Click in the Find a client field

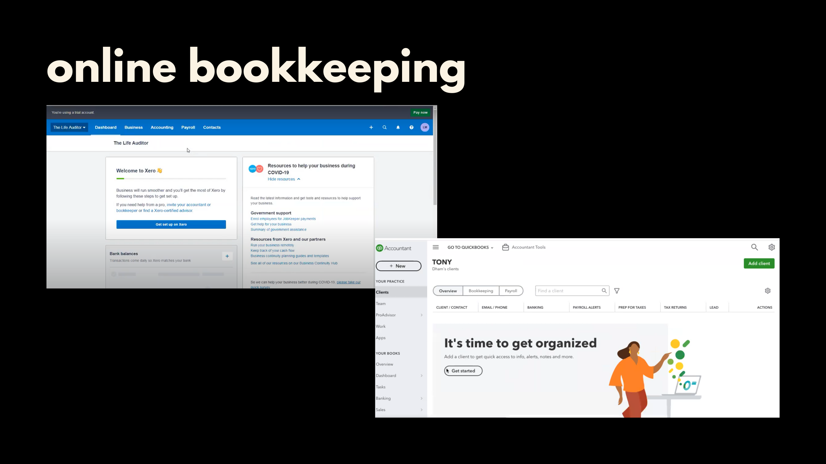coord(568,291)
